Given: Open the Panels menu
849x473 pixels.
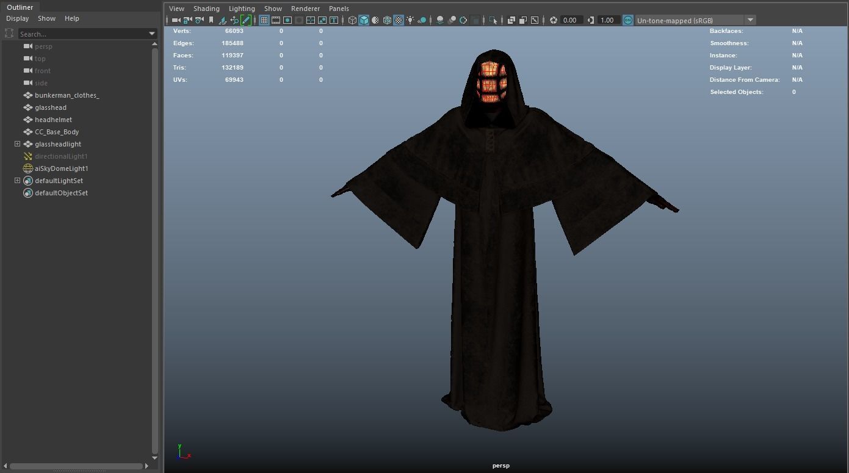Looking at the screenshot, I should tap(339, 9).
